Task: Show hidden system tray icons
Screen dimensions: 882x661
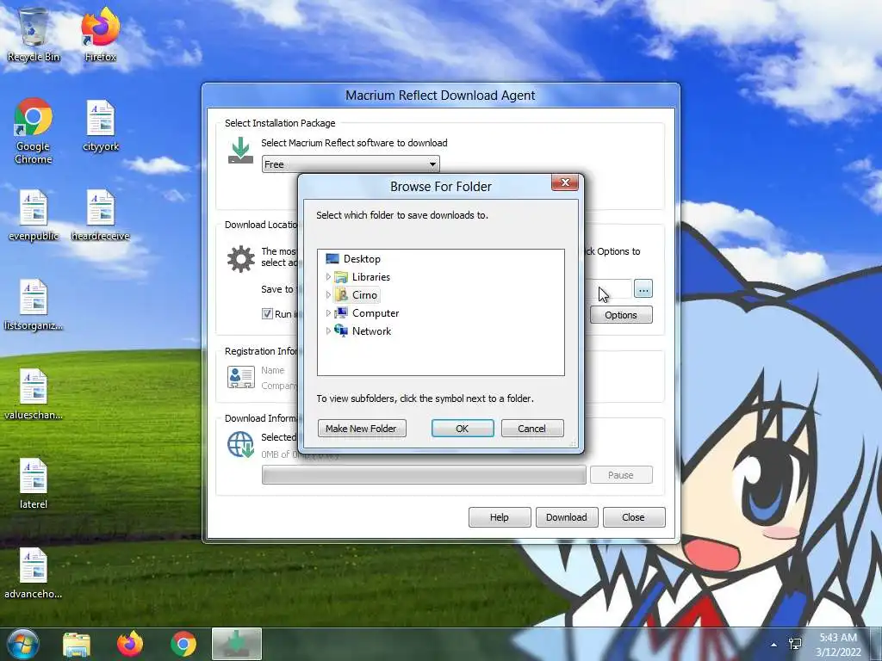Action: tap(774, 645)
